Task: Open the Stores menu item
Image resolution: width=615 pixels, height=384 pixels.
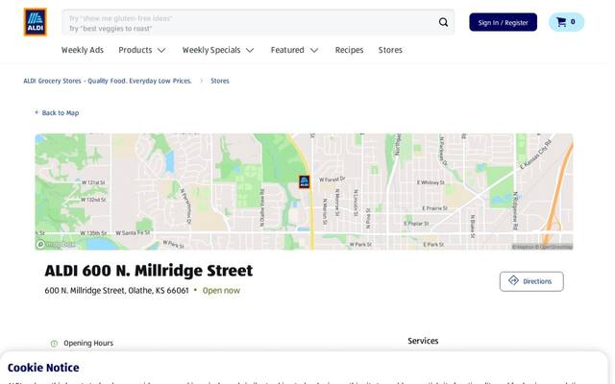Action: point(390,50)
